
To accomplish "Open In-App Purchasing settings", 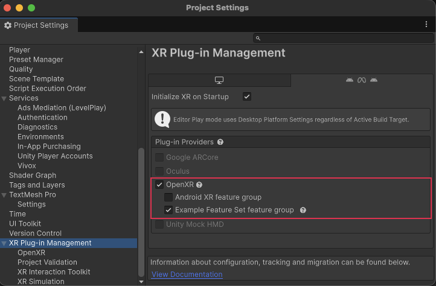I will [49, 147].
